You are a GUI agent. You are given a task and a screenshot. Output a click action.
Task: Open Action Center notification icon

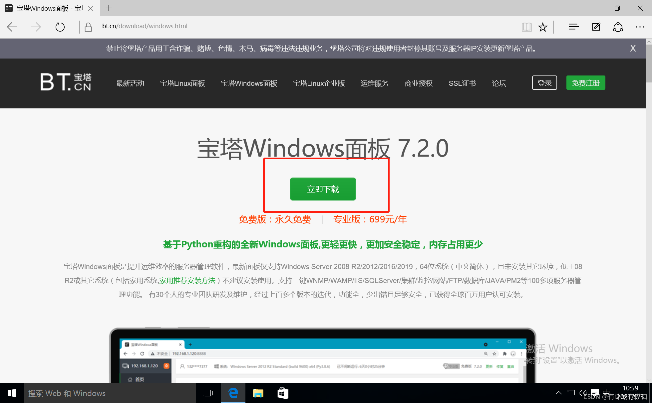click(595, 393)
